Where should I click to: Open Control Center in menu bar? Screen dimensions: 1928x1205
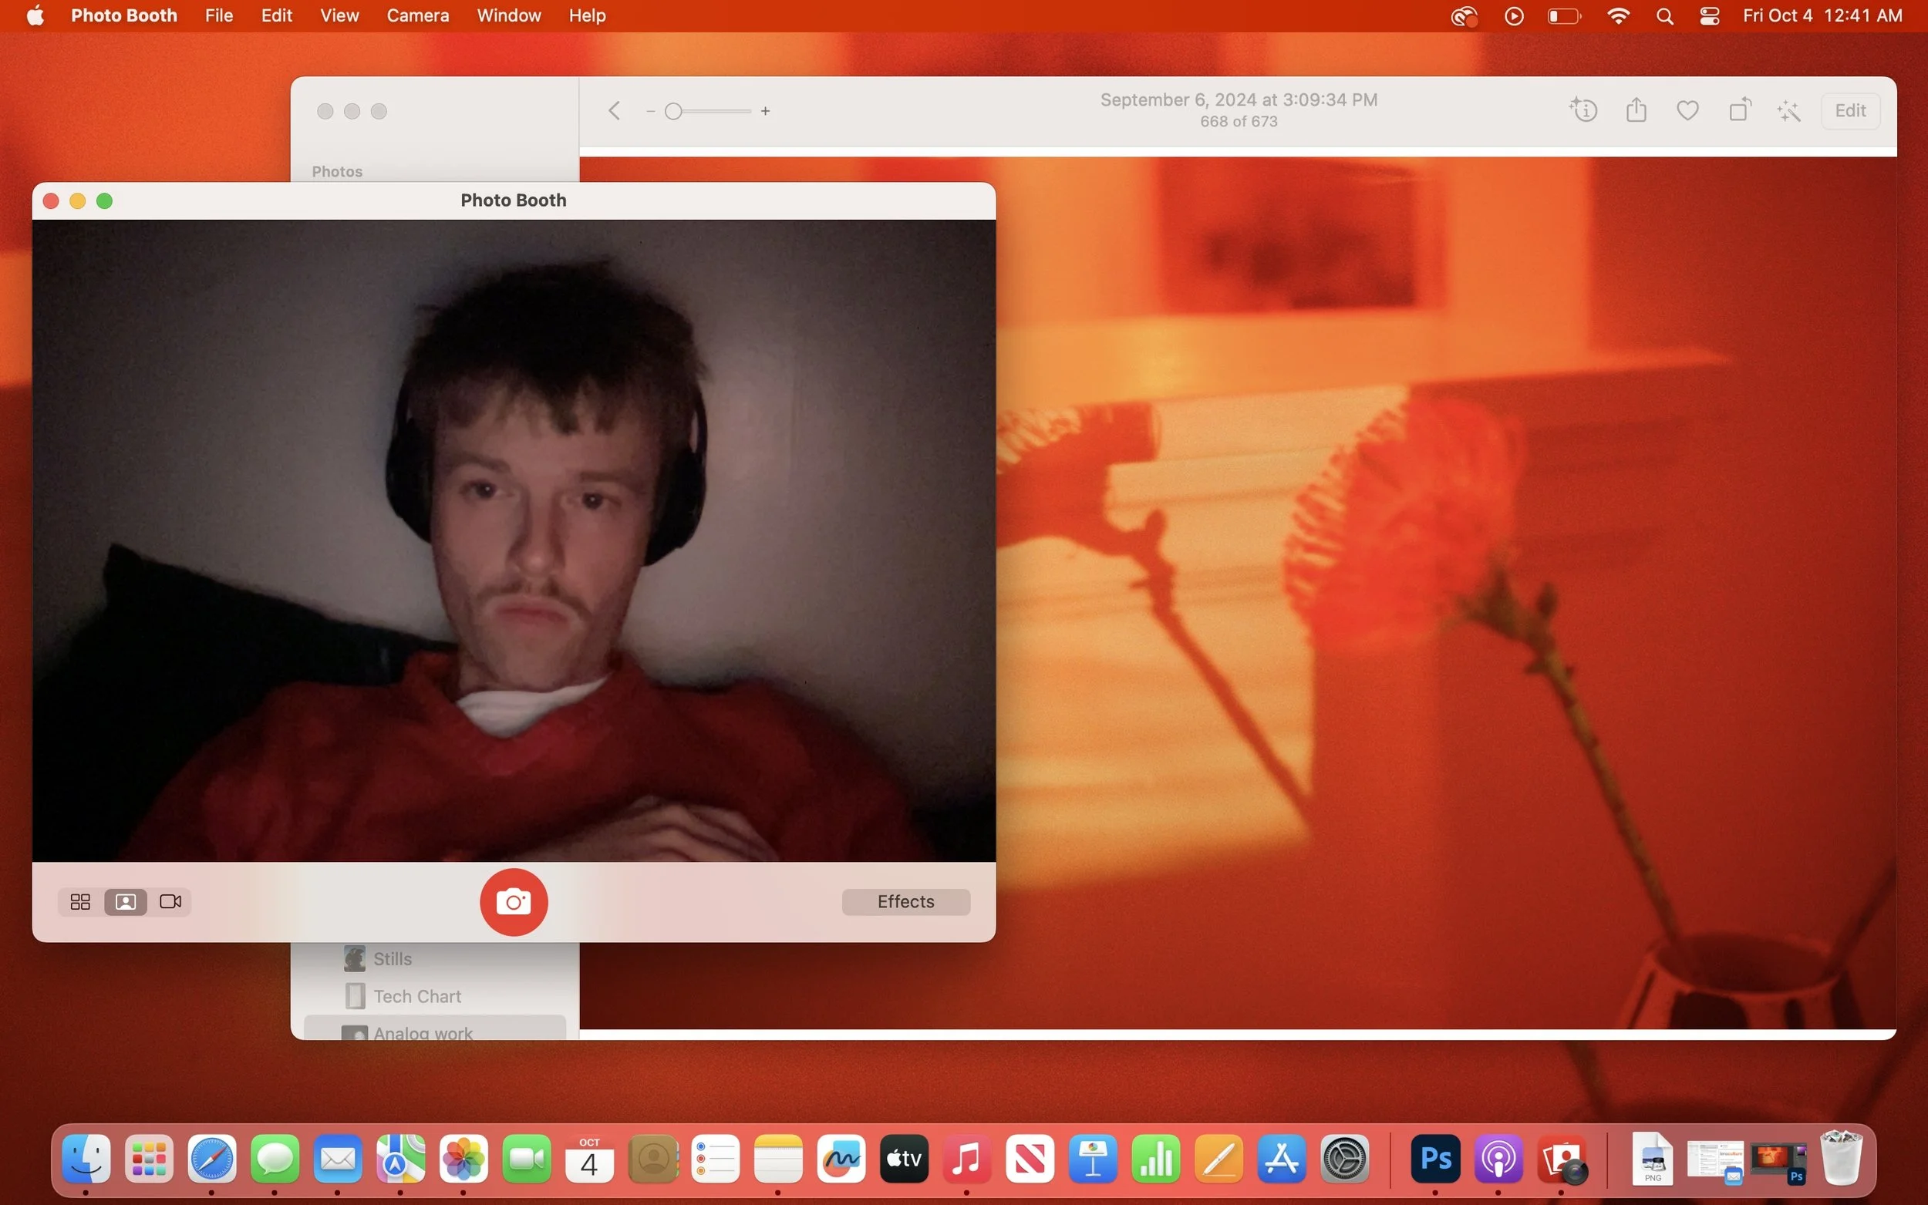tap(1709, 16)
